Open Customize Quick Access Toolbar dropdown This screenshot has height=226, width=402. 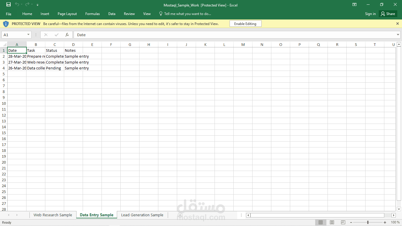37,5
